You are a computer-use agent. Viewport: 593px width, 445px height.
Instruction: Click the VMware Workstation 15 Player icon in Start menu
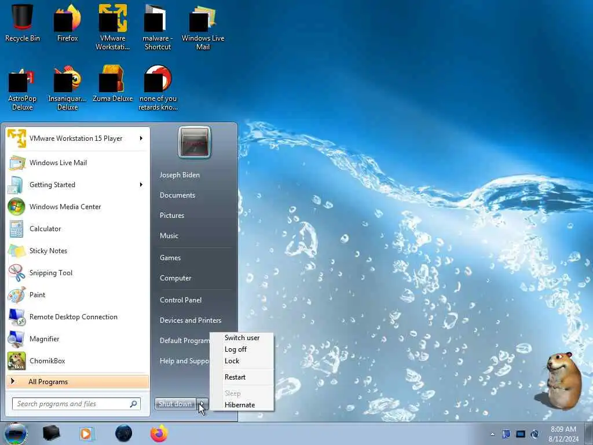[x=17, y=138]
